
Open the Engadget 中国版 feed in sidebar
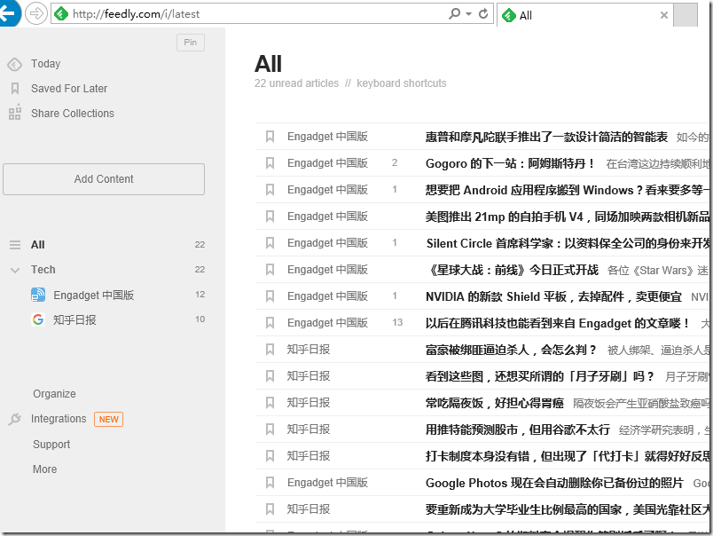pyautogui.click(x=94, y=295)
